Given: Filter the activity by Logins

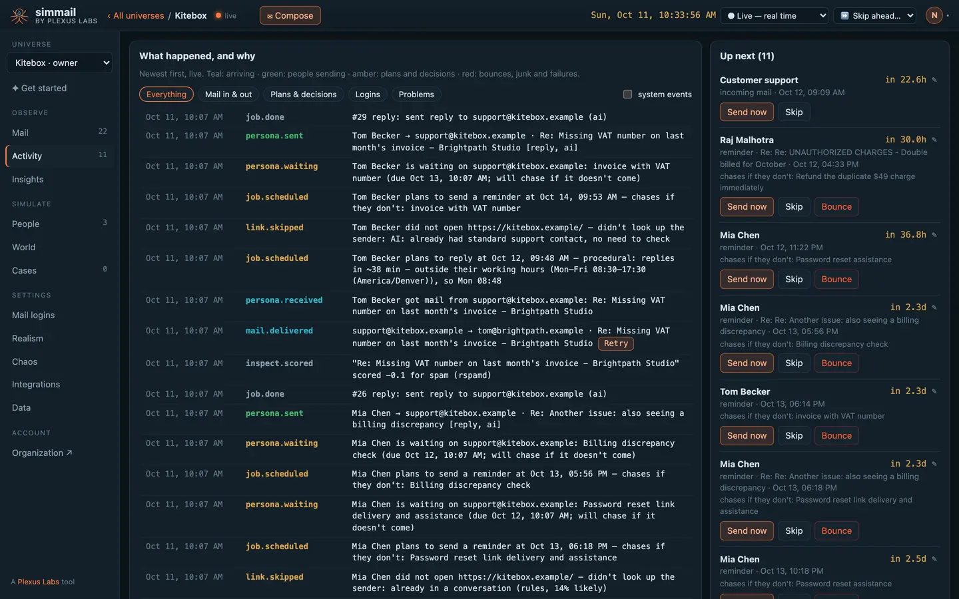Looking at the screenshot, I should [x=368, y=95].
